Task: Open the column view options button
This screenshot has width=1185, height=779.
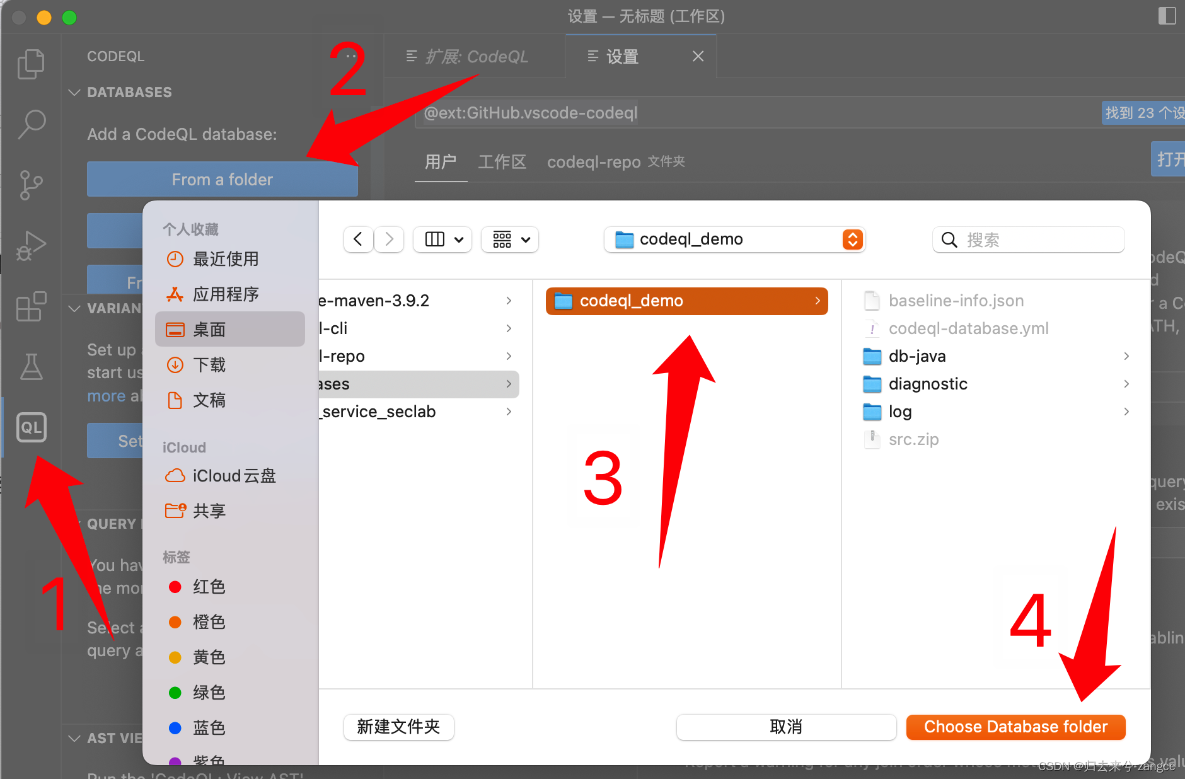Action: [442, 239]
